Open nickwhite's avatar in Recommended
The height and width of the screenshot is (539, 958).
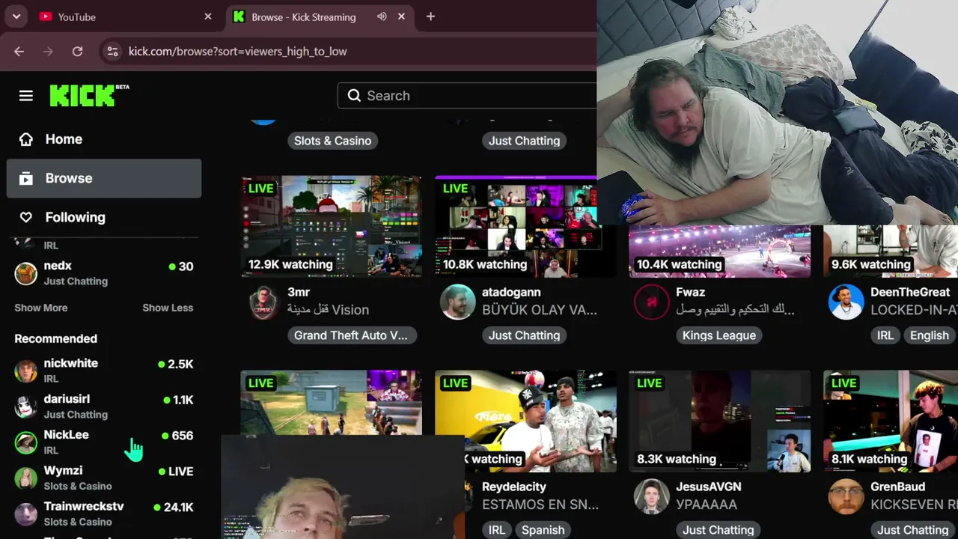click(26, 371)
